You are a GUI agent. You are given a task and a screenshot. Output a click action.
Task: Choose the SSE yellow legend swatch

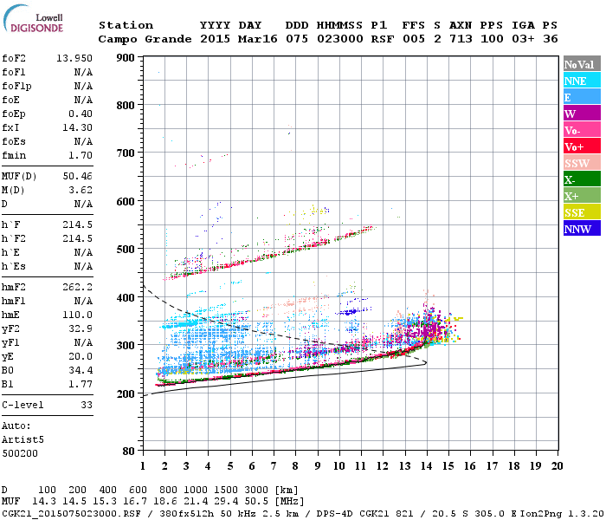[582, 212]
